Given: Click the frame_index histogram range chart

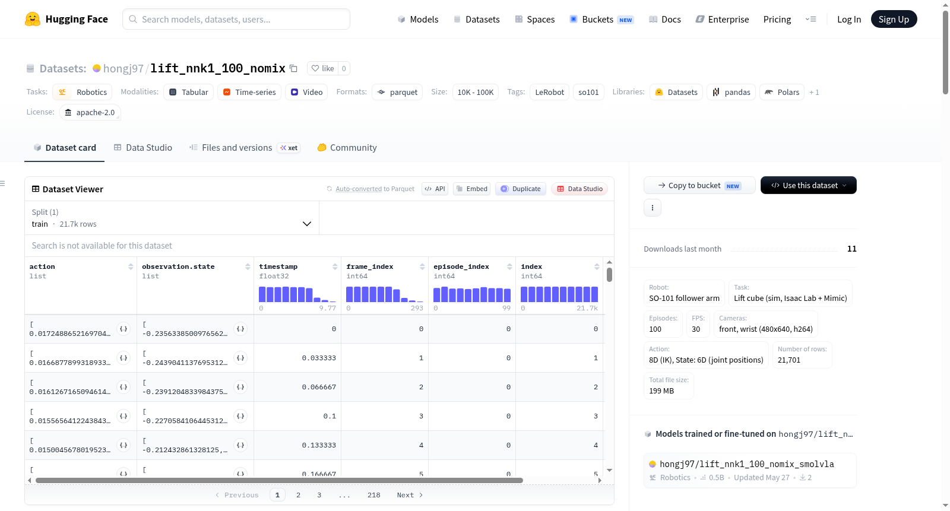Looking at the screenshot, I should (385, 294).
